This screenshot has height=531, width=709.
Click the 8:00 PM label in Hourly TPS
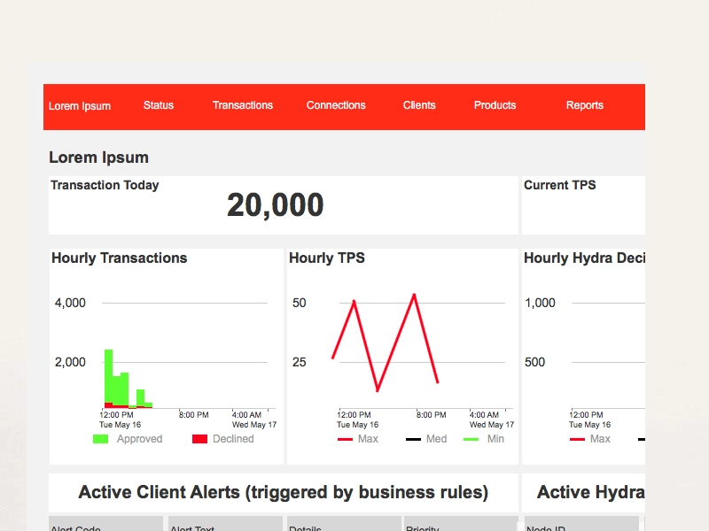[431, 415]
